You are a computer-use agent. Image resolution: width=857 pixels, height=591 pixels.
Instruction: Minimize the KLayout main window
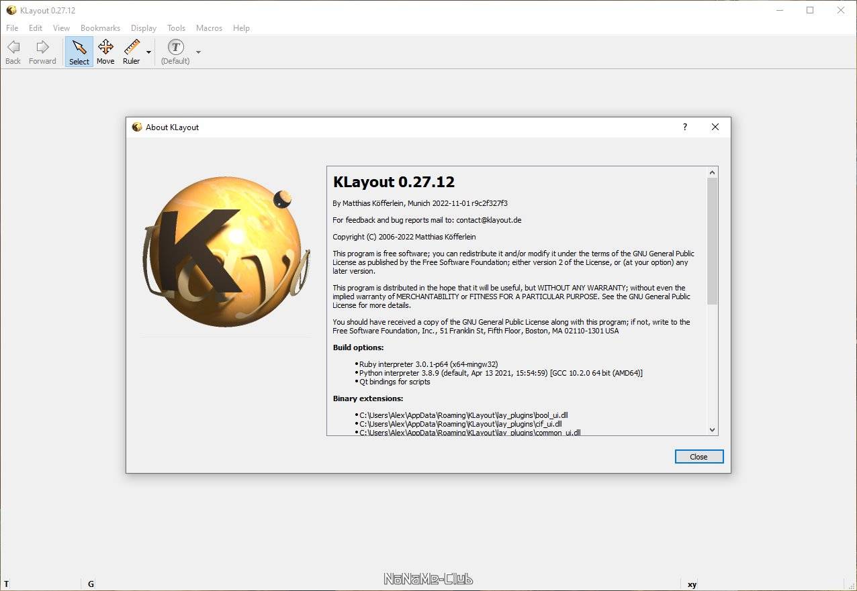(x=779, y=10)
